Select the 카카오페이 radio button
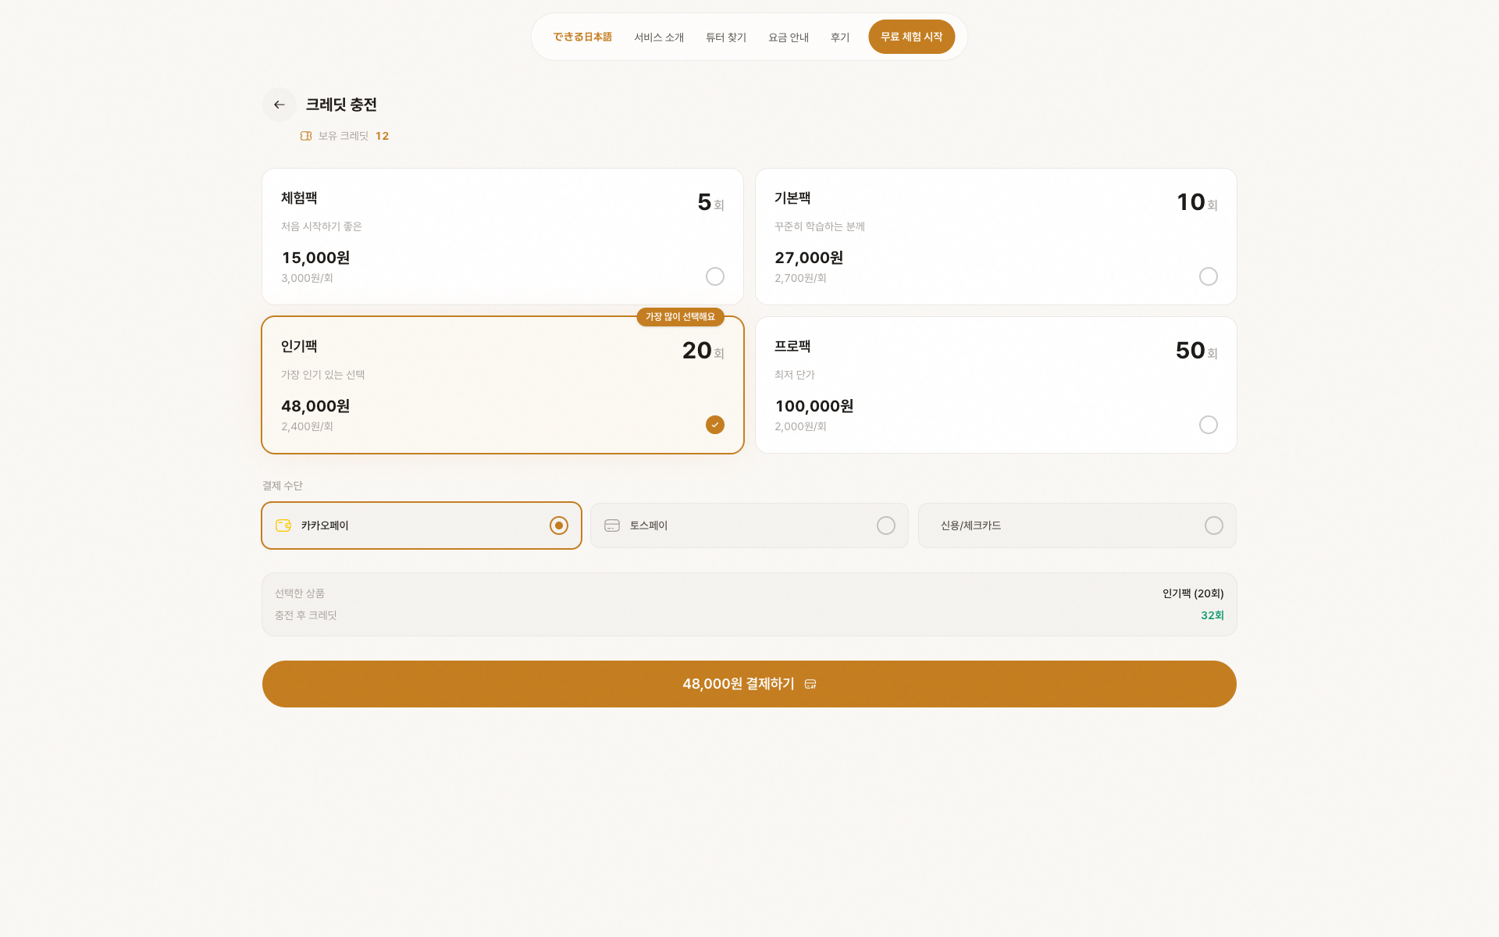The image size is (1499, 937). point(558,526)
